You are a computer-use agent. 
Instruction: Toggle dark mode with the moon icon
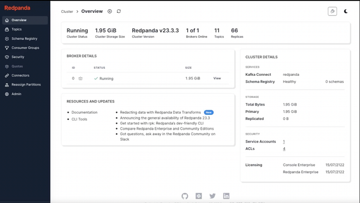(x=346, y=11)
